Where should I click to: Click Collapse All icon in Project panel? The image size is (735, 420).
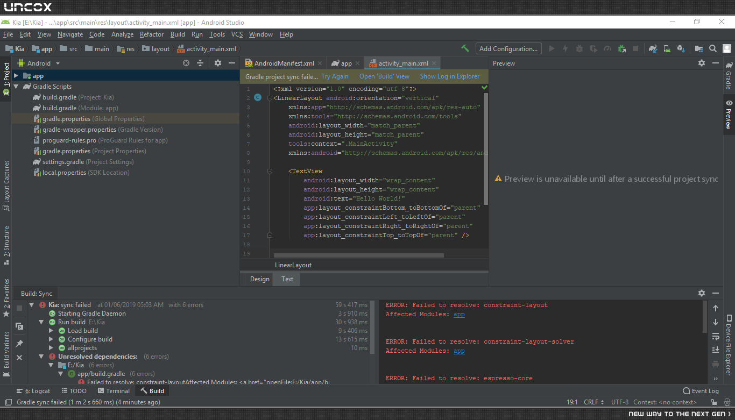click(200, 63)
